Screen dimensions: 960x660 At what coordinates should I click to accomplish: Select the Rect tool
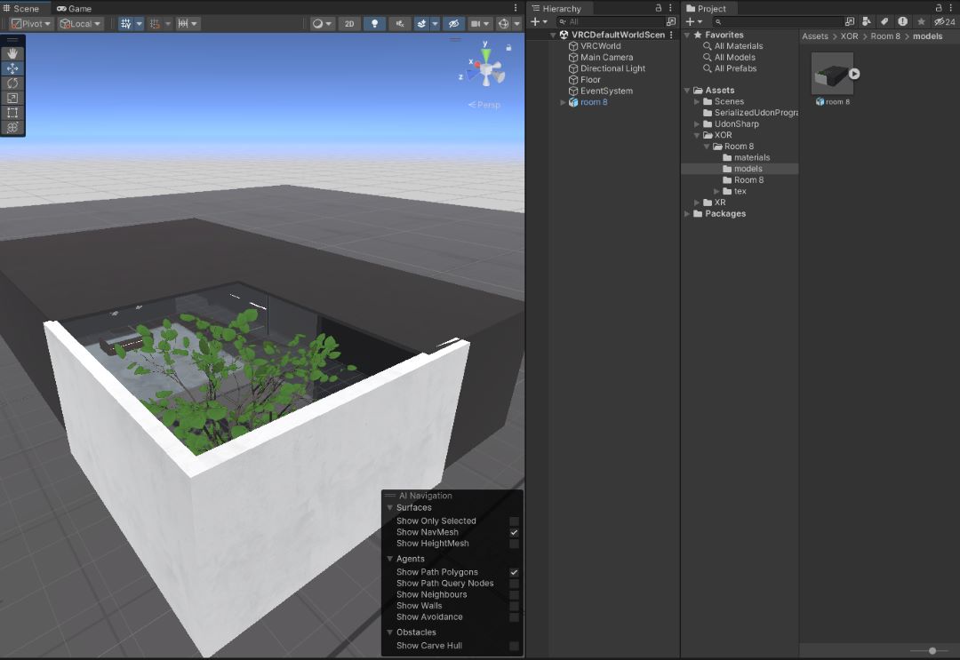12,113
